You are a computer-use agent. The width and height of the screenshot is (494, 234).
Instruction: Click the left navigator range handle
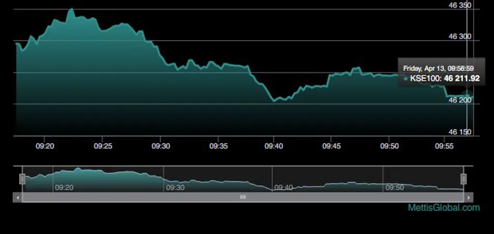22,179
